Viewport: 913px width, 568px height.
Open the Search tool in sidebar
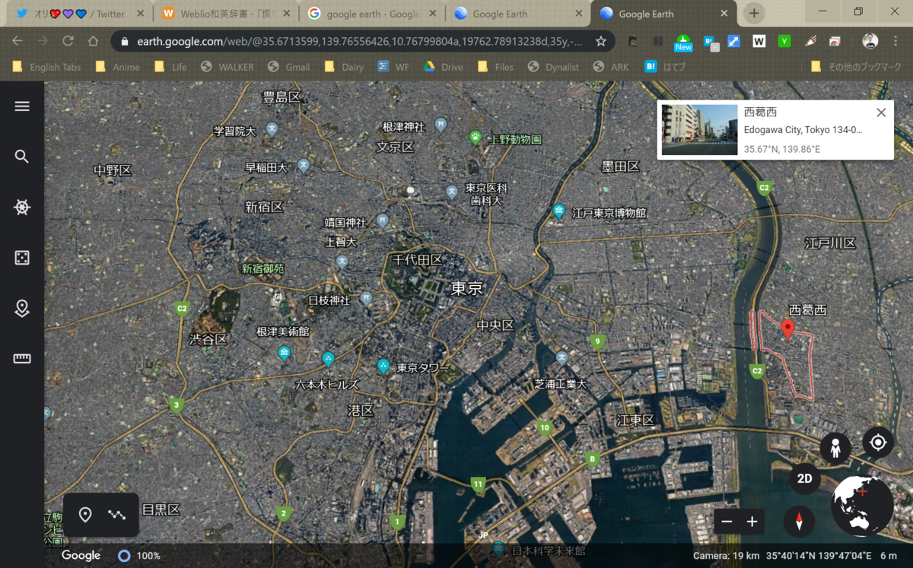(x=22, y=157)
